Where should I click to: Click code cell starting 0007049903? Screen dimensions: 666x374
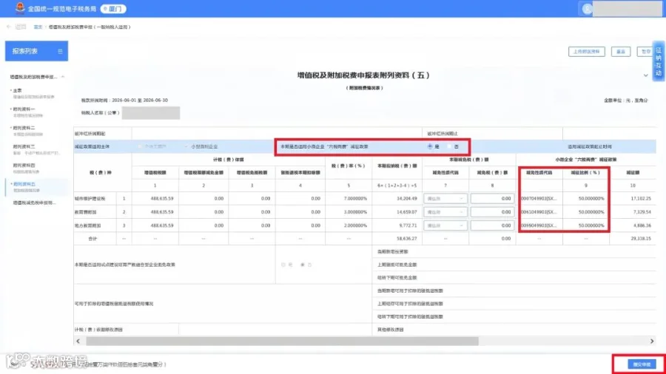539,198
